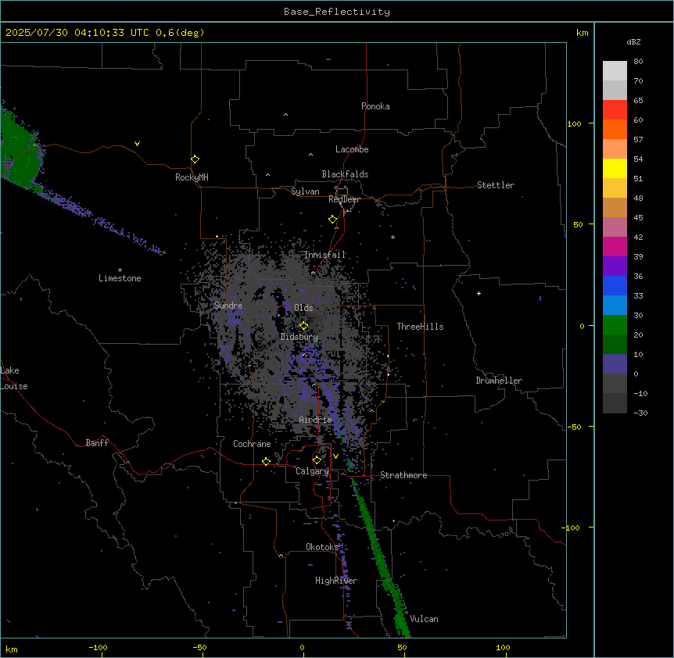Image resolution: width=674 pixels, height=658 pixels.
Task: Click the Airdrie city label
Action: [316, 420]
